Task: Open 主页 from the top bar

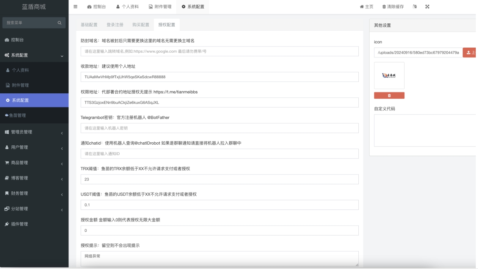Action: point(366,7)
